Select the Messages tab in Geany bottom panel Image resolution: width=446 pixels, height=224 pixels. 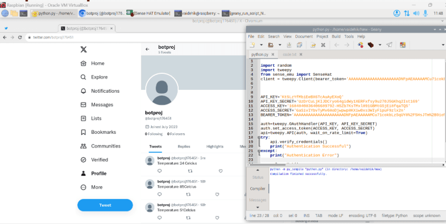tap(258, 200)
